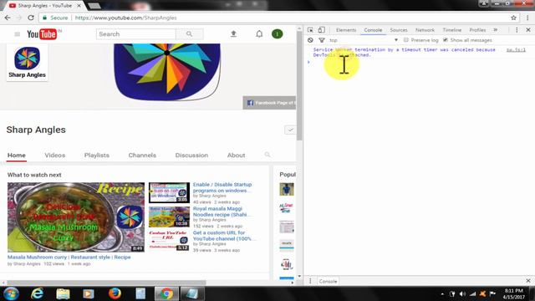Expand more DevTools tabs chevron
The height and width of the screenshot is (301, 535).
pyautogui.click(x=496, y=30)
